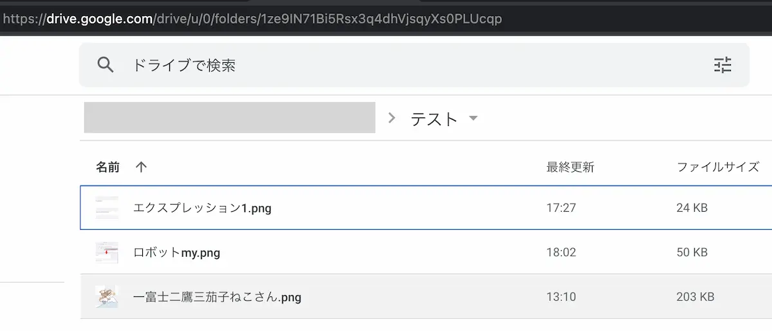Select the ロボットmy.png file thumbnail icon
This screenshot has width=772, height=331.
(107, 253)
